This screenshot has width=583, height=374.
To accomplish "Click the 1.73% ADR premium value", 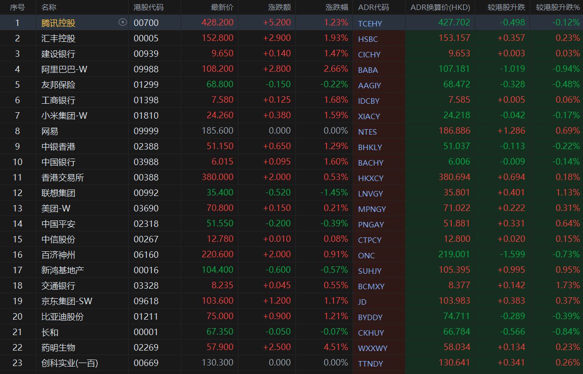I will tap(568, 285).
